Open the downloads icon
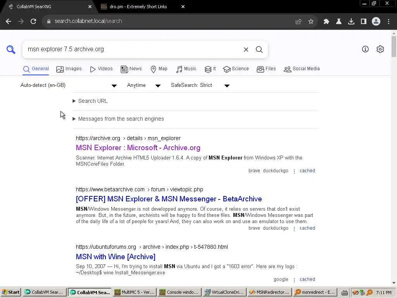The image size is (397, 298). pyautogui.click(x=351, y=22)
